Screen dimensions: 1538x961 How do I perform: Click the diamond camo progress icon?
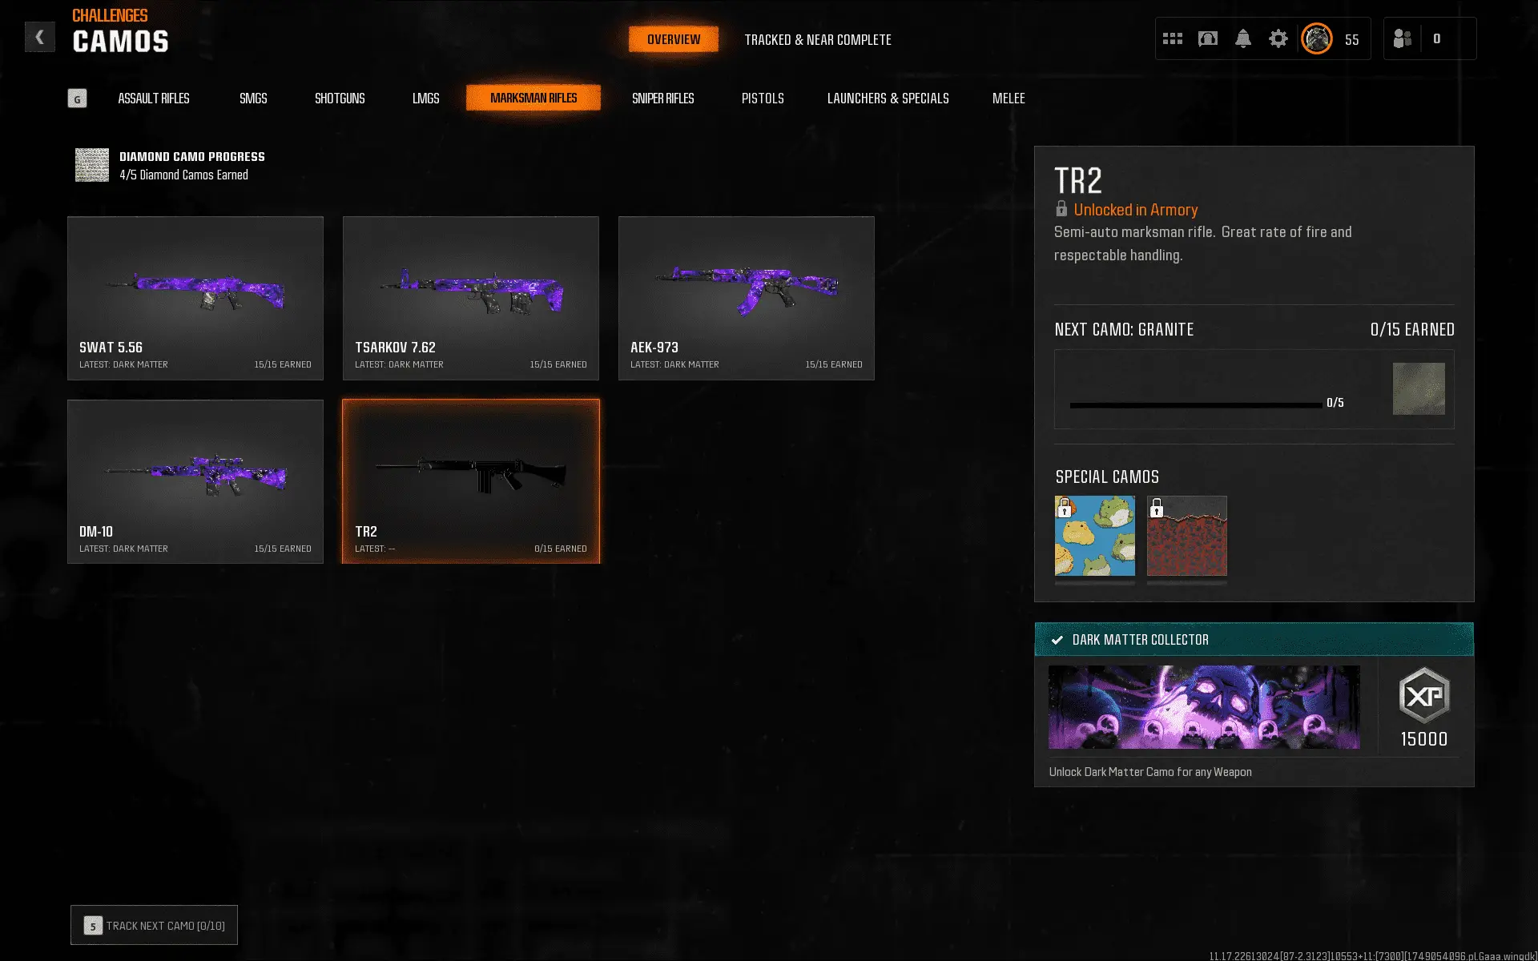coord(92,165)
